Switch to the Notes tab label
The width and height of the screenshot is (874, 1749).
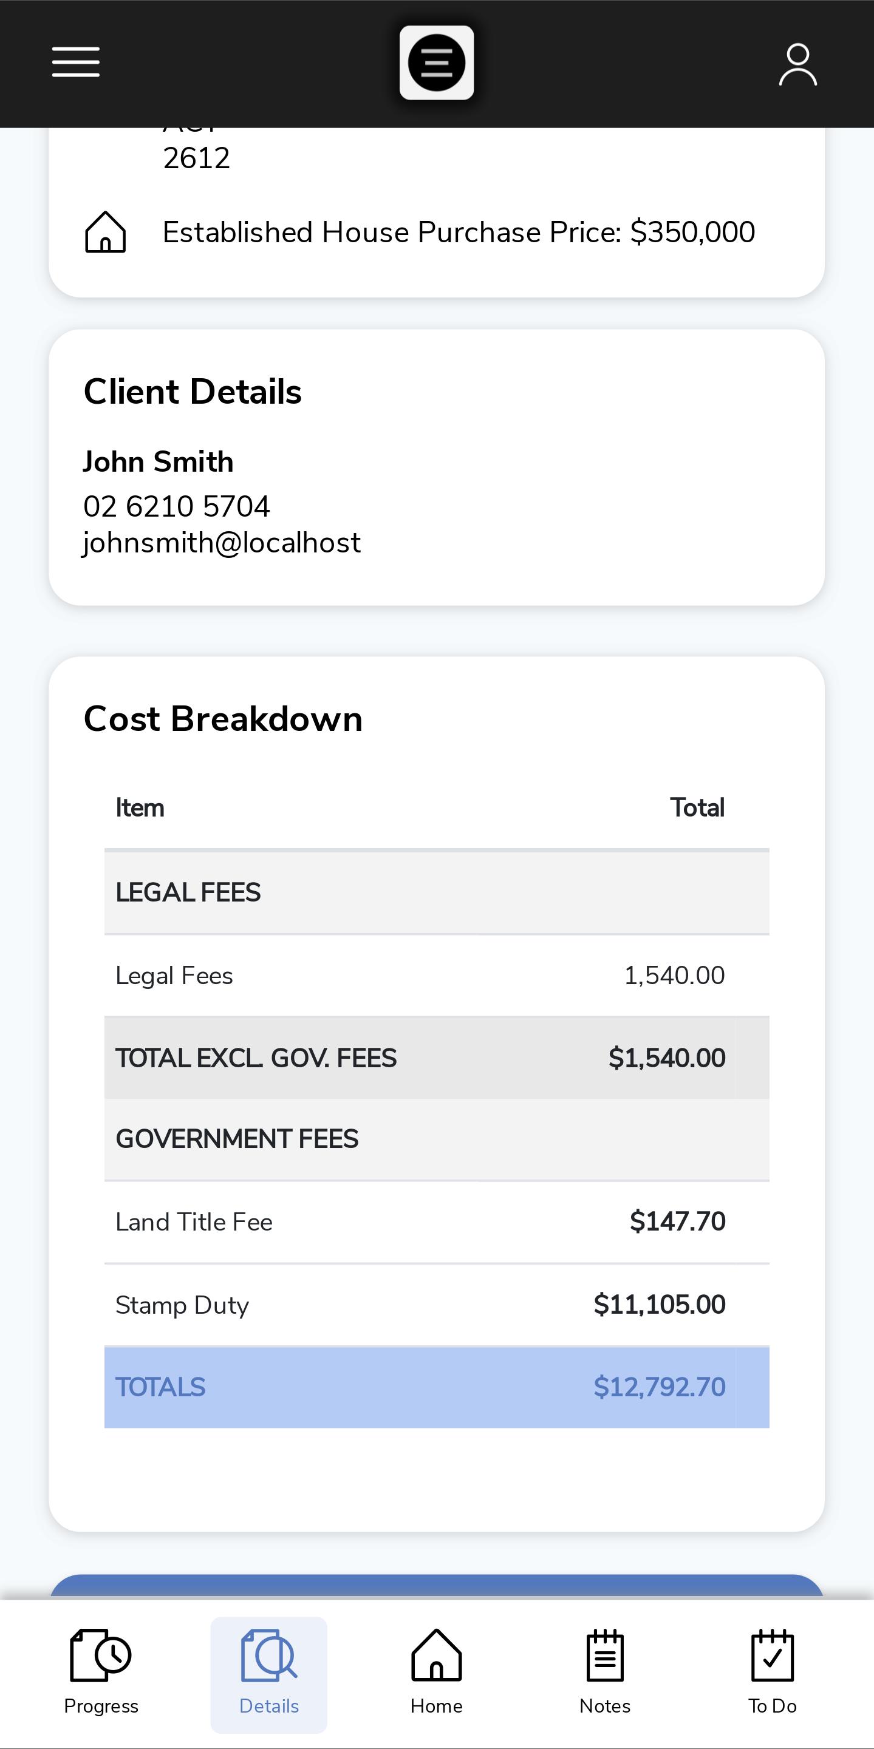coord(604,1707)
